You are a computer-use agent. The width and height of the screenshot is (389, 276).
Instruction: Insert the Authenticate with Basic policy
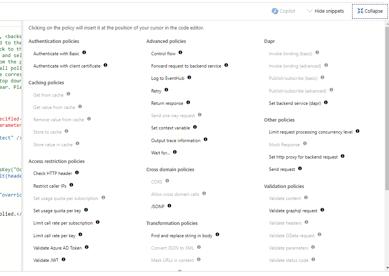(56, 53)
